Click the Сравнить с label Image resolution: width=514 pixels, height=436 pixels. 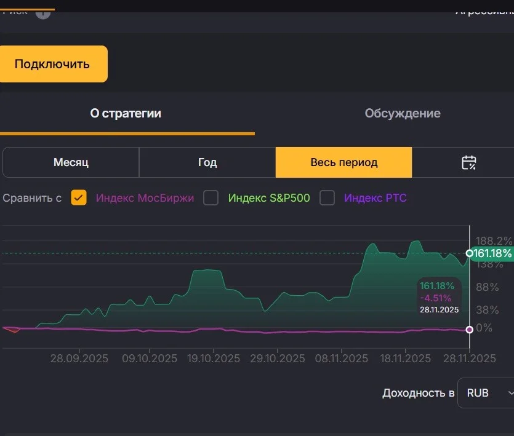[32, 198]
